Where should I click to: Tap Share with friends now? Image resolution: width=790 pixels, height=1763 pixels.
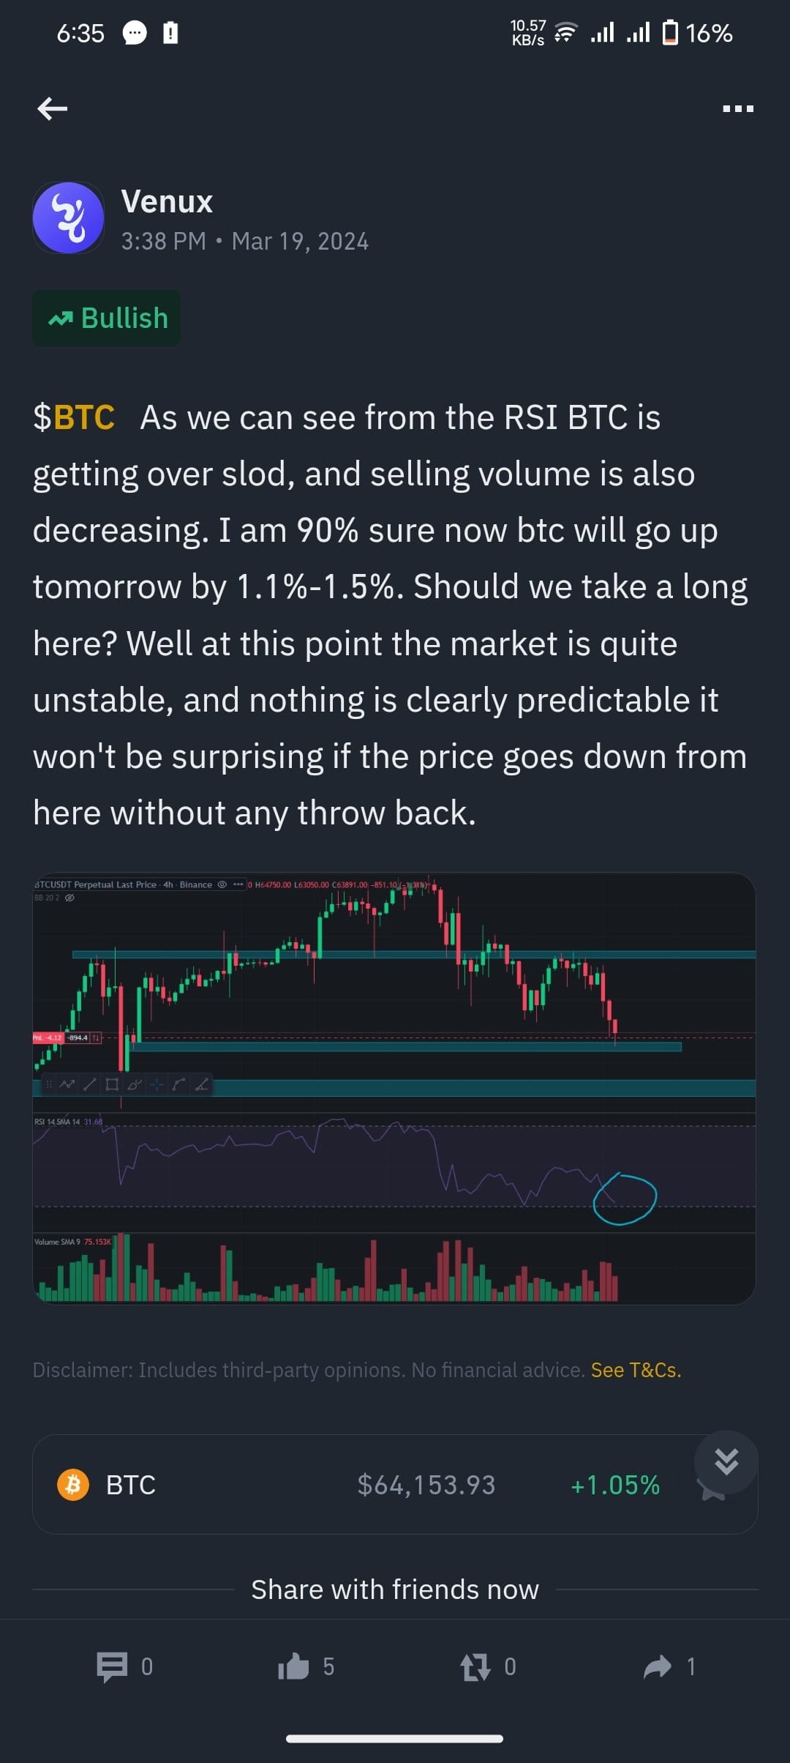[x=395, y=1589]
